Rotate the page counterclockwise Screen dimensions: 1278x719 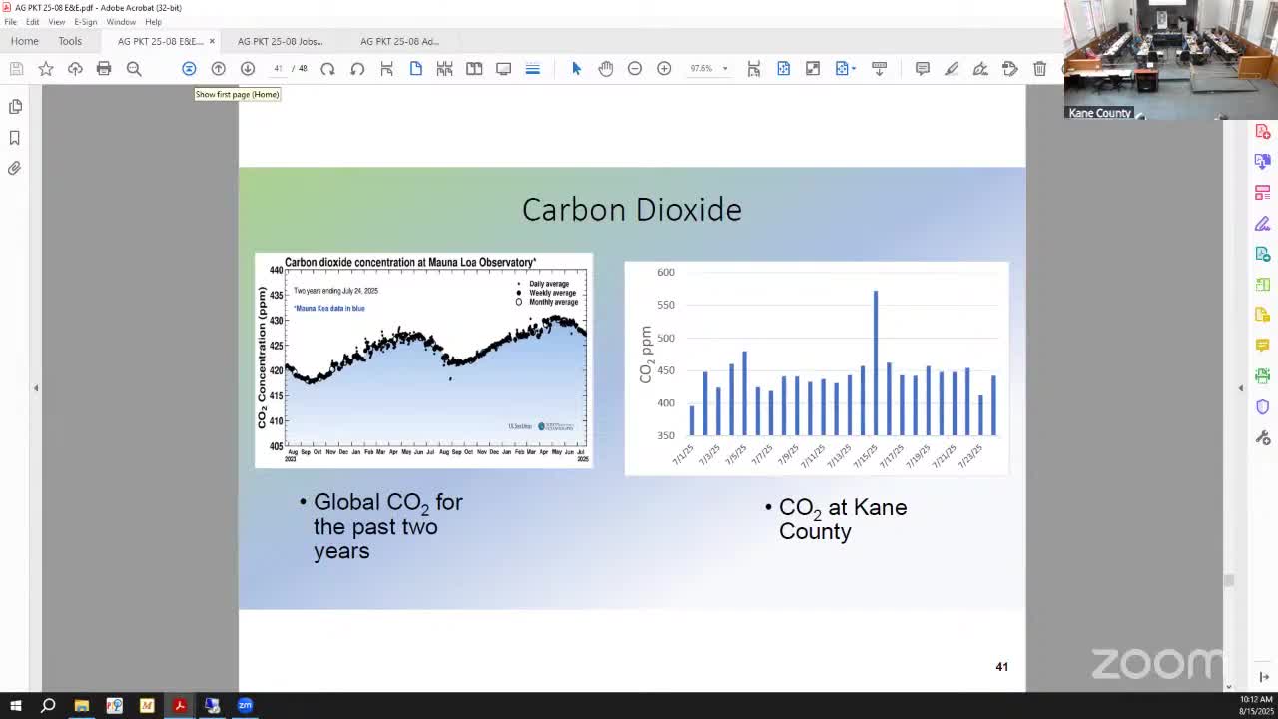coord(357,68)
